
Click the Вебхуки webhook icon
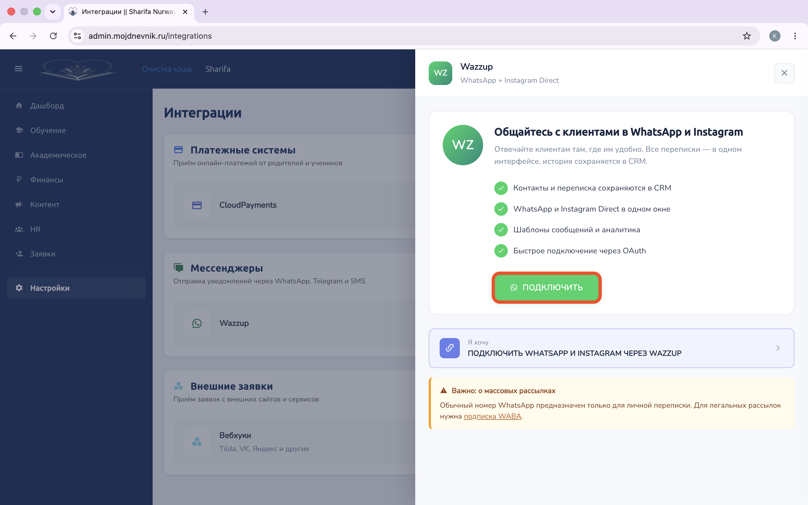pos(197,442)
